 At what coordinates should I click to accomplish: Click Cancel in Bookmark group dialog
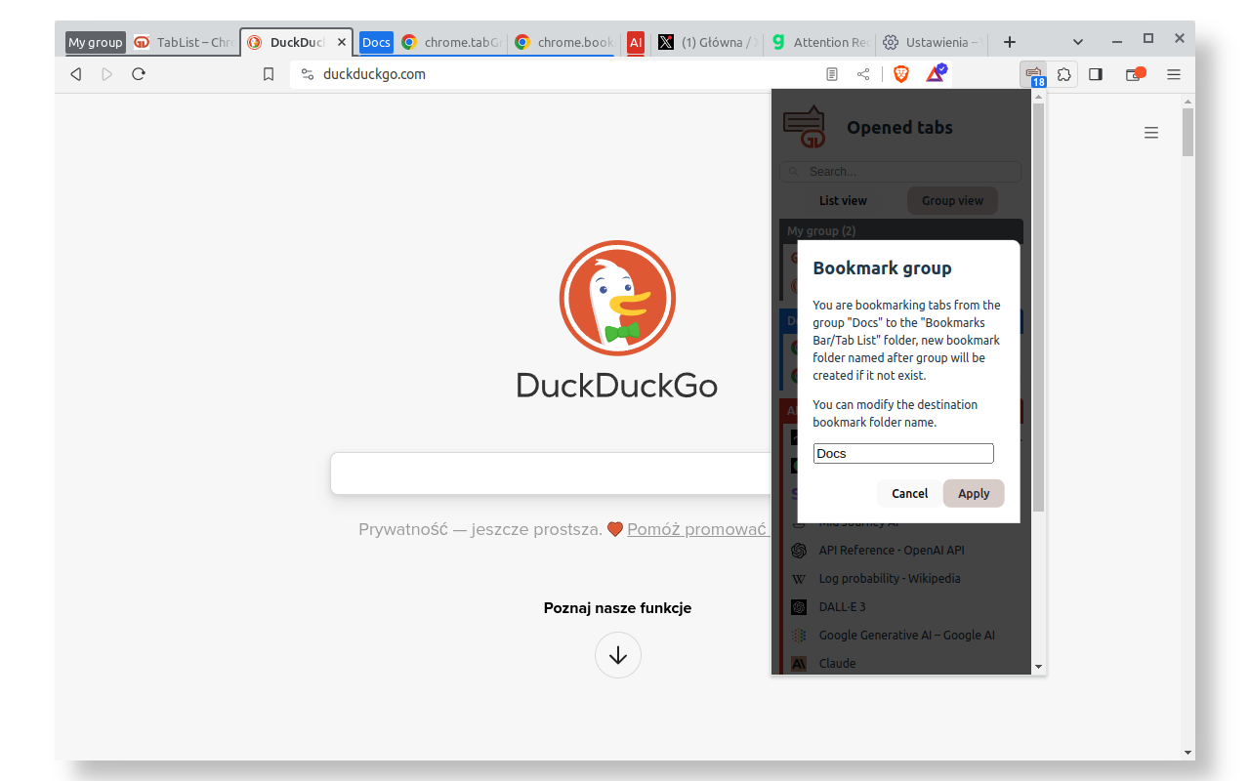[909, 493]
